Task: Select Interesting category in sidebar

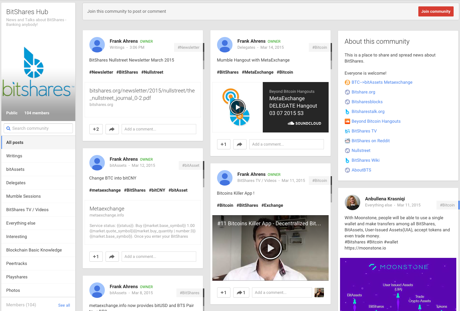Action: pos(38,237)
